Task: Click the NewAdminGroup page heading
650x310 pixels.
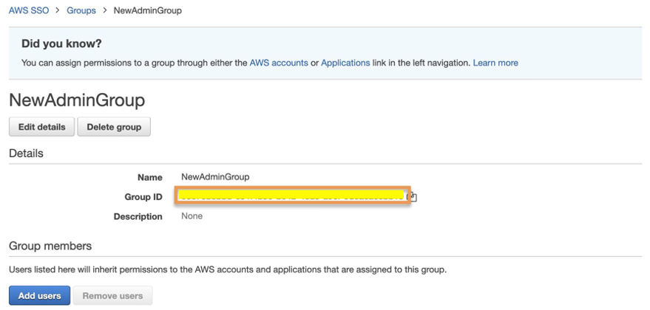Action: point(77,100)
